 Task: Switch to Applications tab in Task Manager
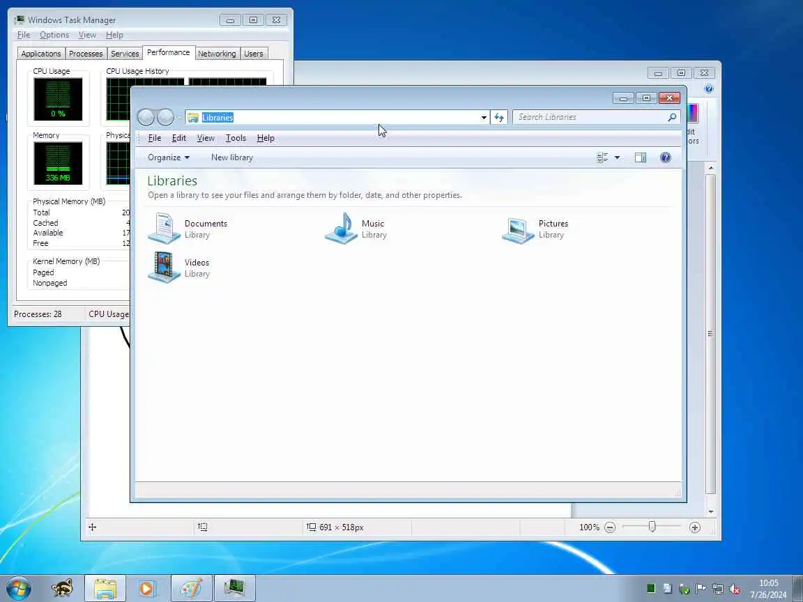pyautogui.click(x=41, y=54)
